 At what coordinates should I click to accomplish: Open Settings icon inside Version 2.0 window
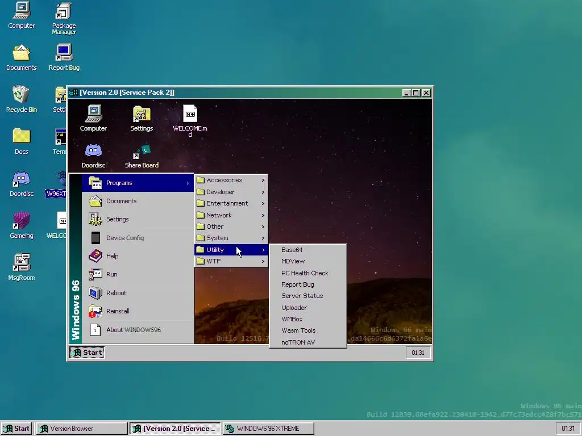(142, 118)
